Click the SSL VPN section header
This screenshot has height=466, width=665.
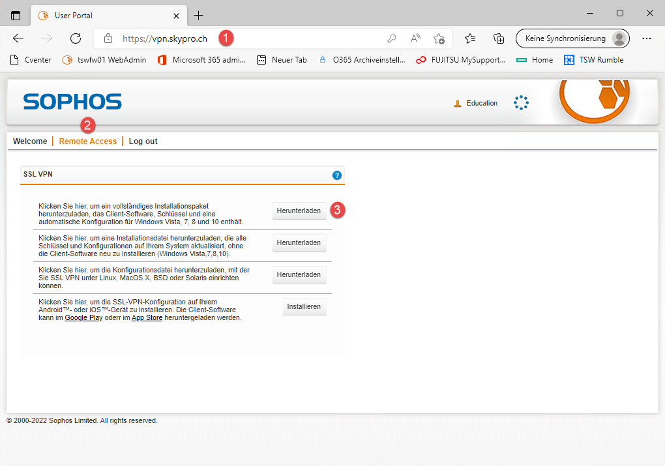coord(183,175)
